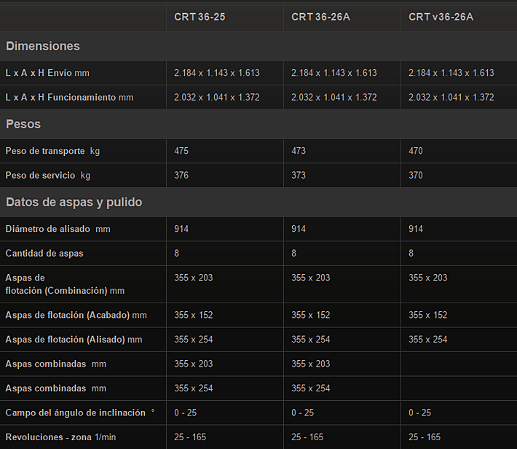Click the Aspas de flotación (Alisado) label
This screenshot has height=449, width=517.
[74, 340]
